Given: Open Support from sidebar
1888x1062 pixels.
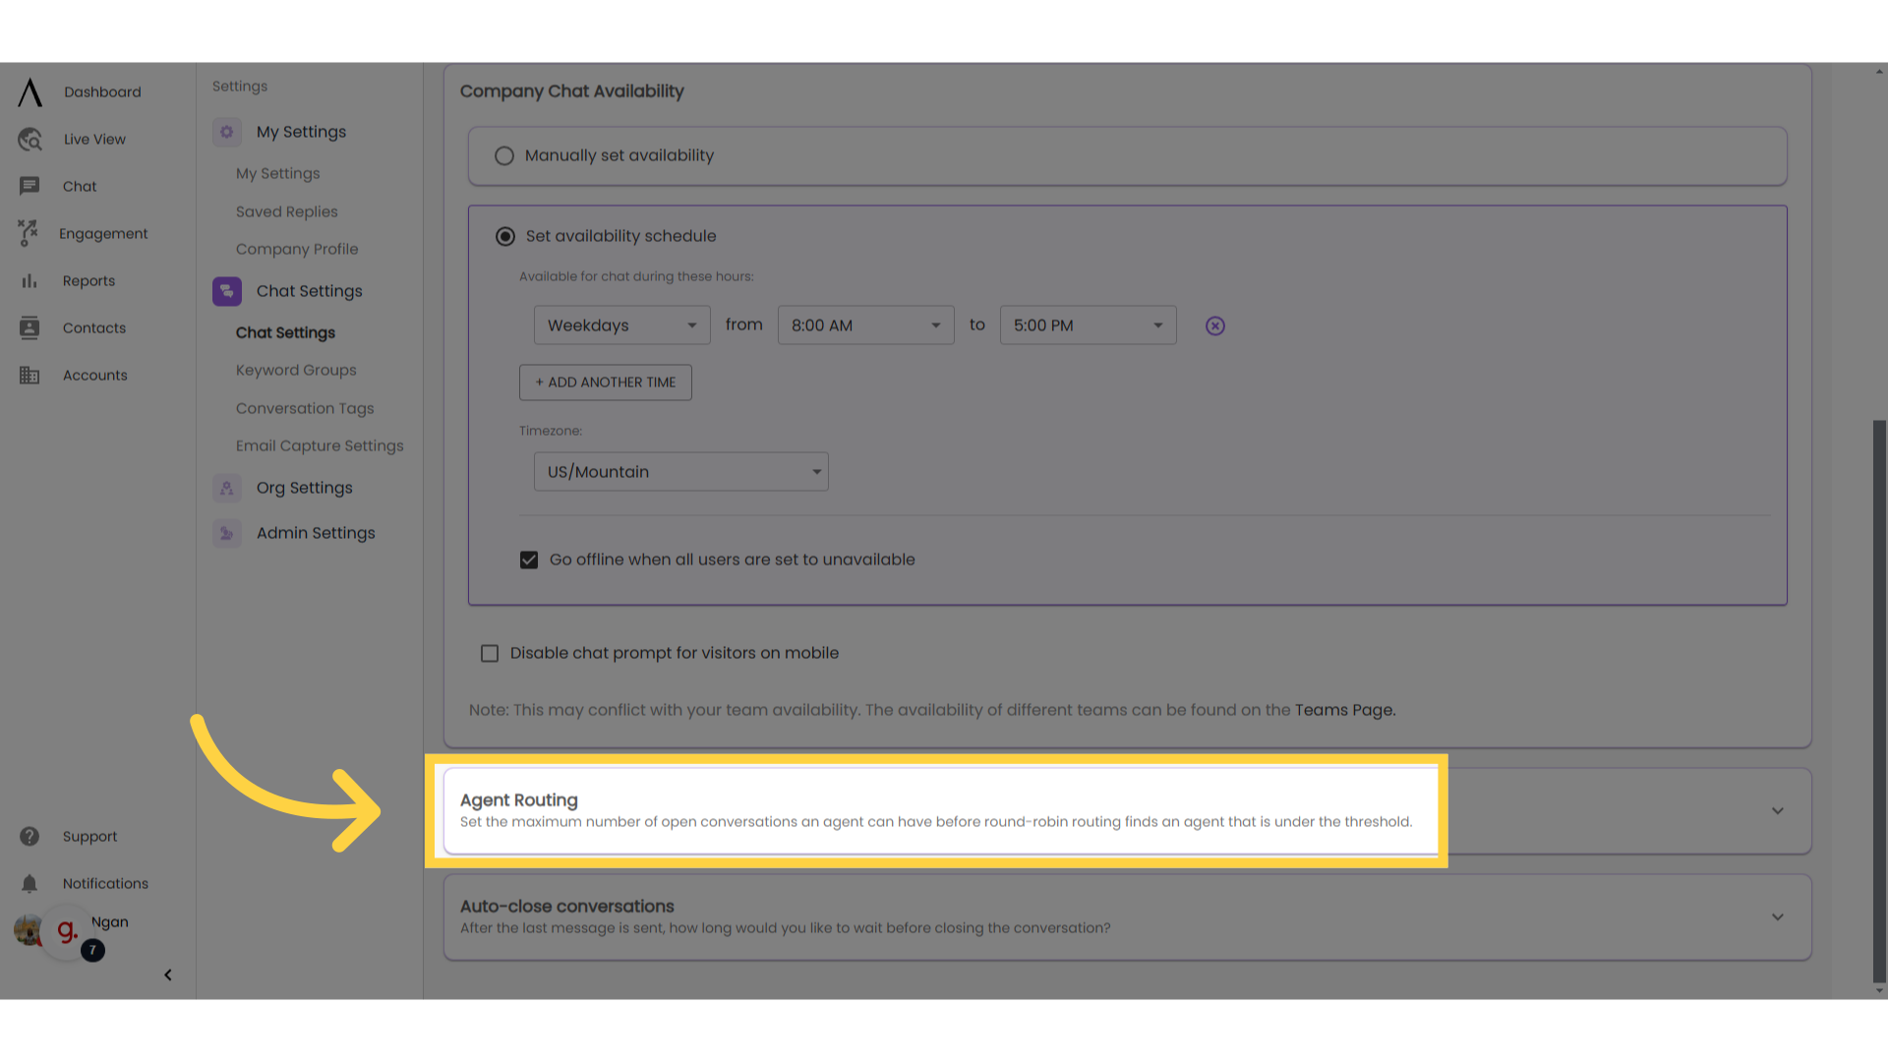Looking at the screenshot, I should (x=89, y=835).
